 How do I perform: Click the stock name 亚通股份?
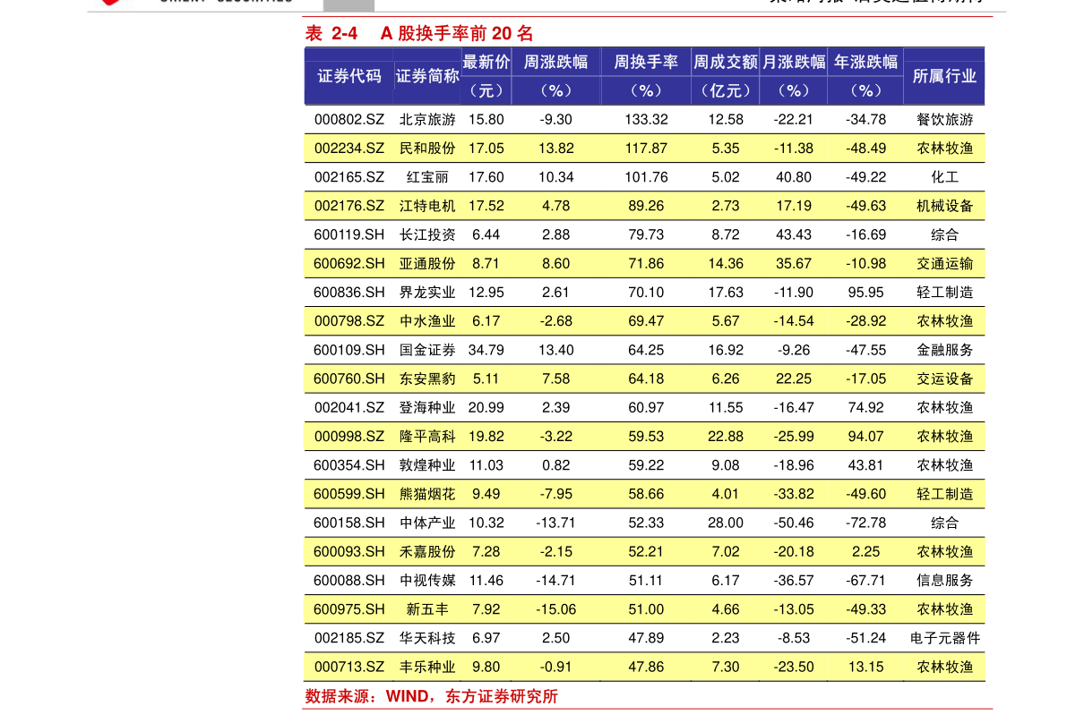(x=427, y=264)
